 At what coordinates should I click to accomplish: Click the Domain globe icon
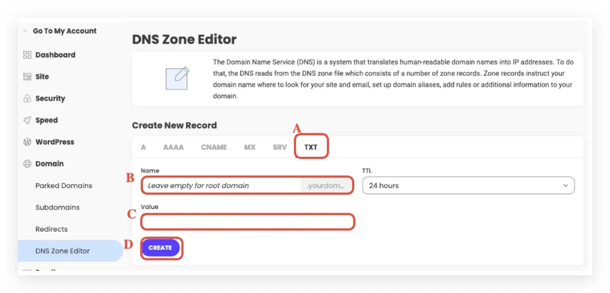27,164
